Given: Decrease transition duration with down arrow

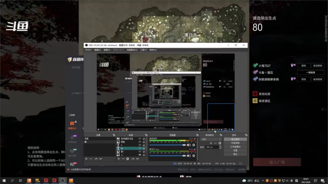Looking at the screenshot, I should click(220, 148).
